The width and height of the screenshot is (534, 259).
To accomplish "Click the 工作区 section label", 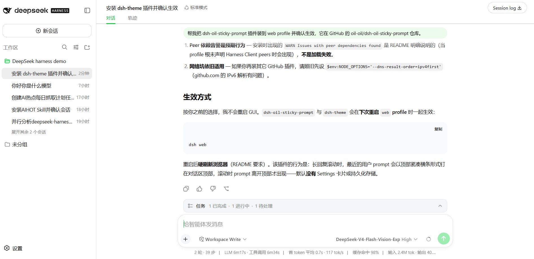I will coord(11,47).
